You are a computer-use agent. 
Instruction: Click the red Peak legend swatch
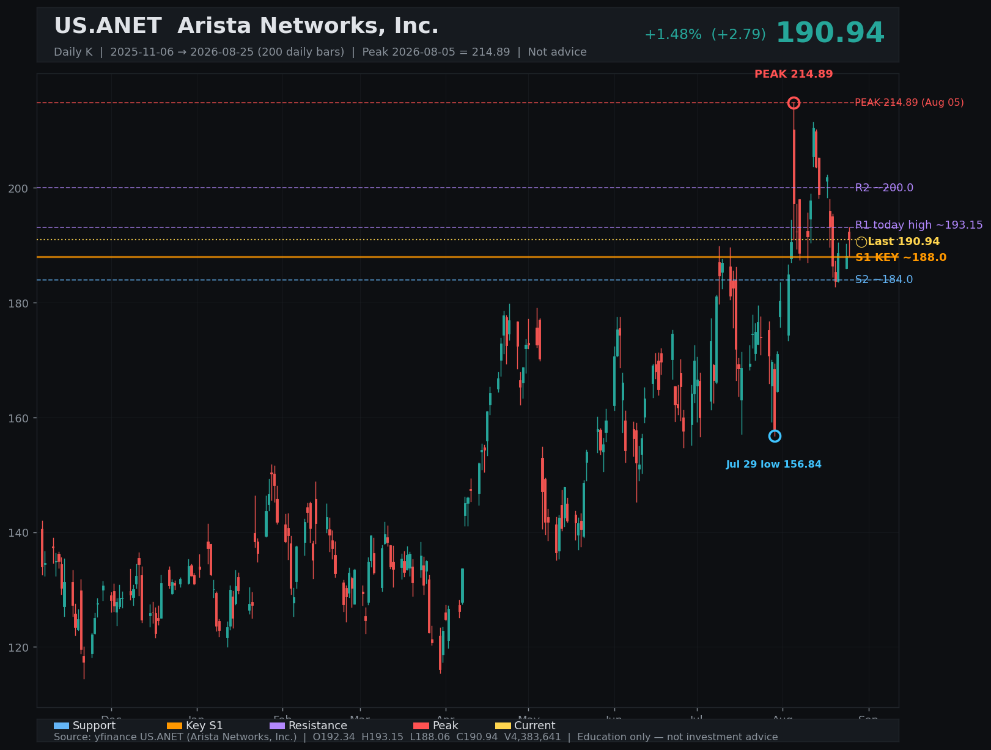click(421, 726)
